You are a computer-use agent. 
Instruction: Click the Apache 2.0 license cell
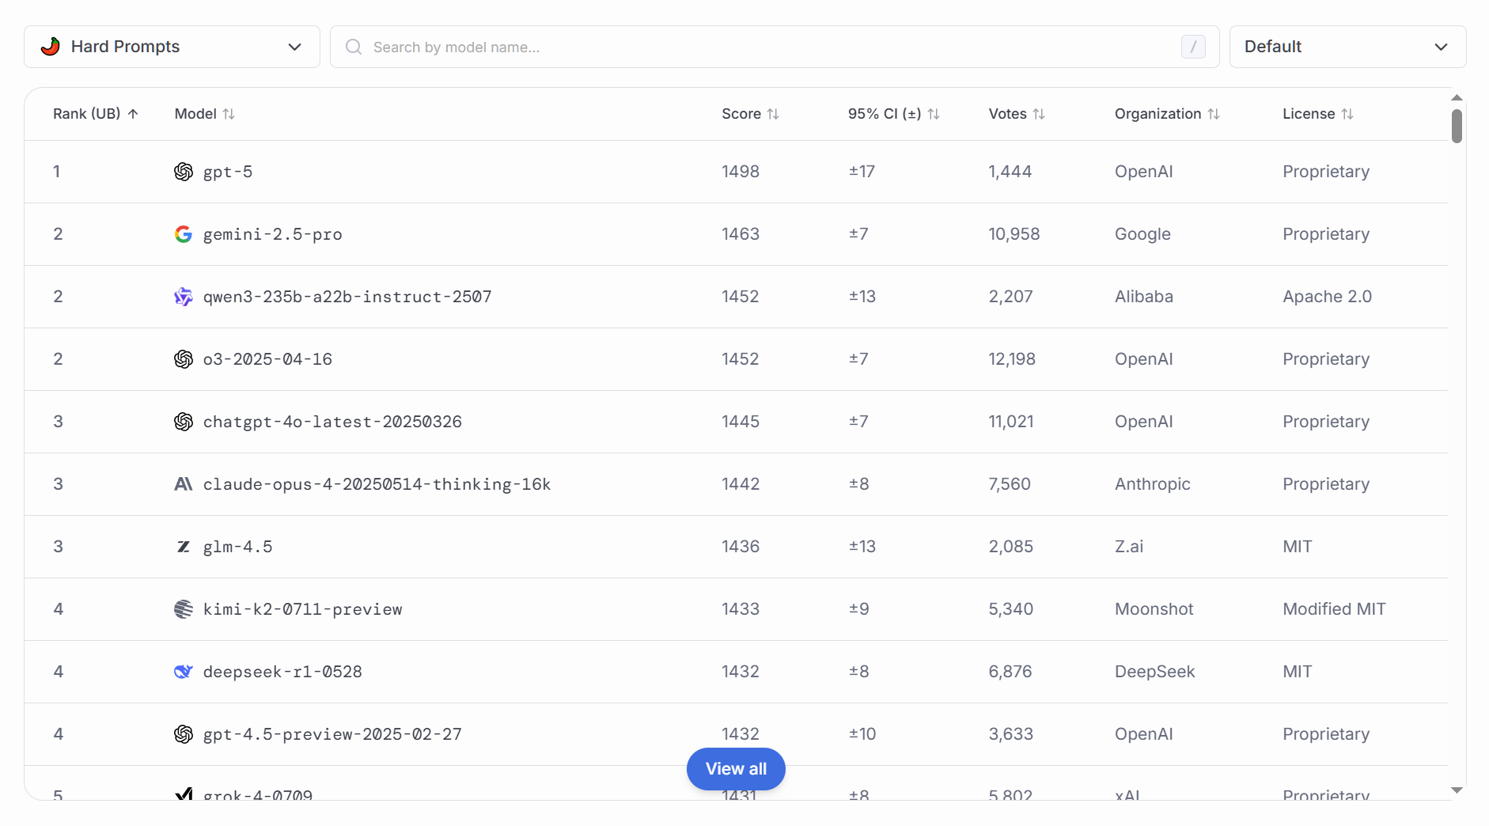click(x=1328, y=297)
